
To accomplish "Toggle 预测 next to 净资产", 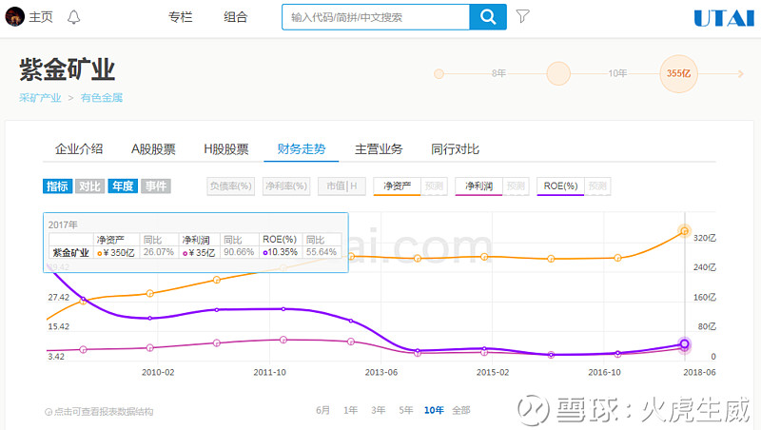I will tap(434, 186).
